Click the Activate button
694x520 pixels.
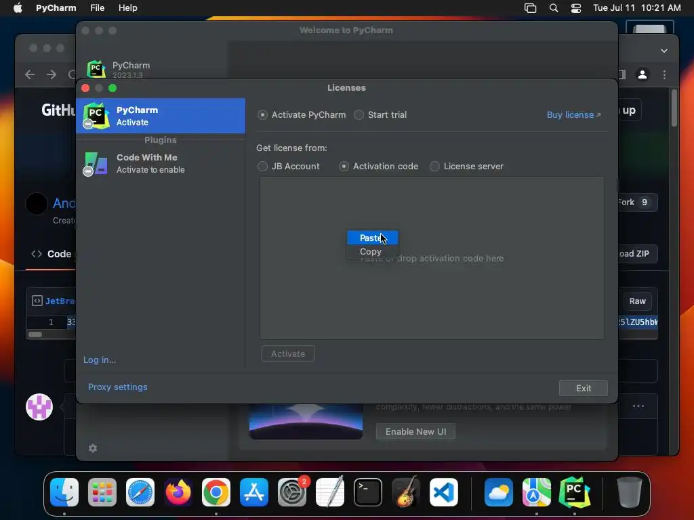pos(288,353)
